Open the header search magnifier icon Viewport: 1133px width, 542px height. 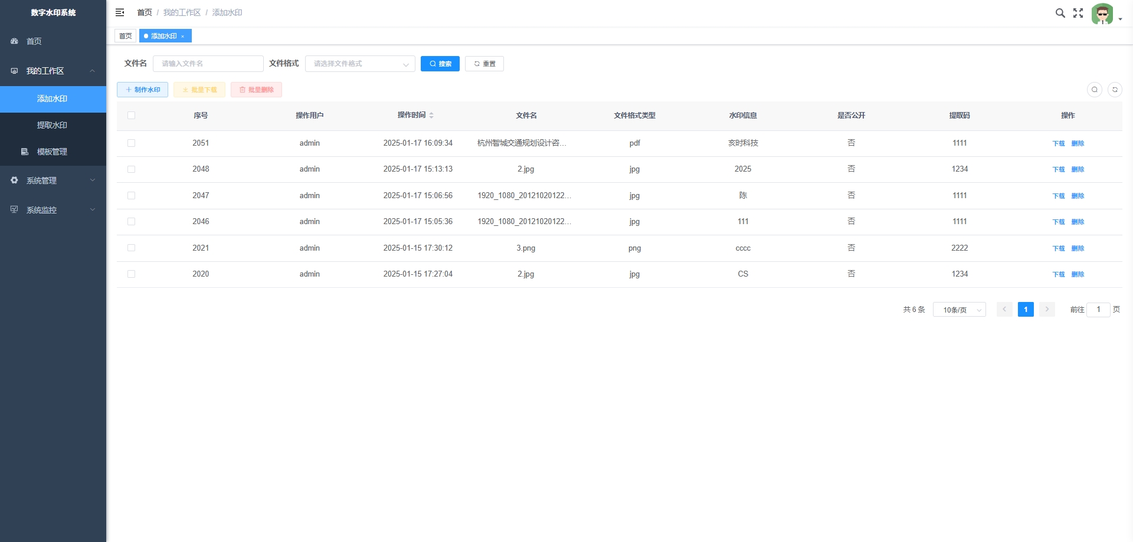[1060, 13]
